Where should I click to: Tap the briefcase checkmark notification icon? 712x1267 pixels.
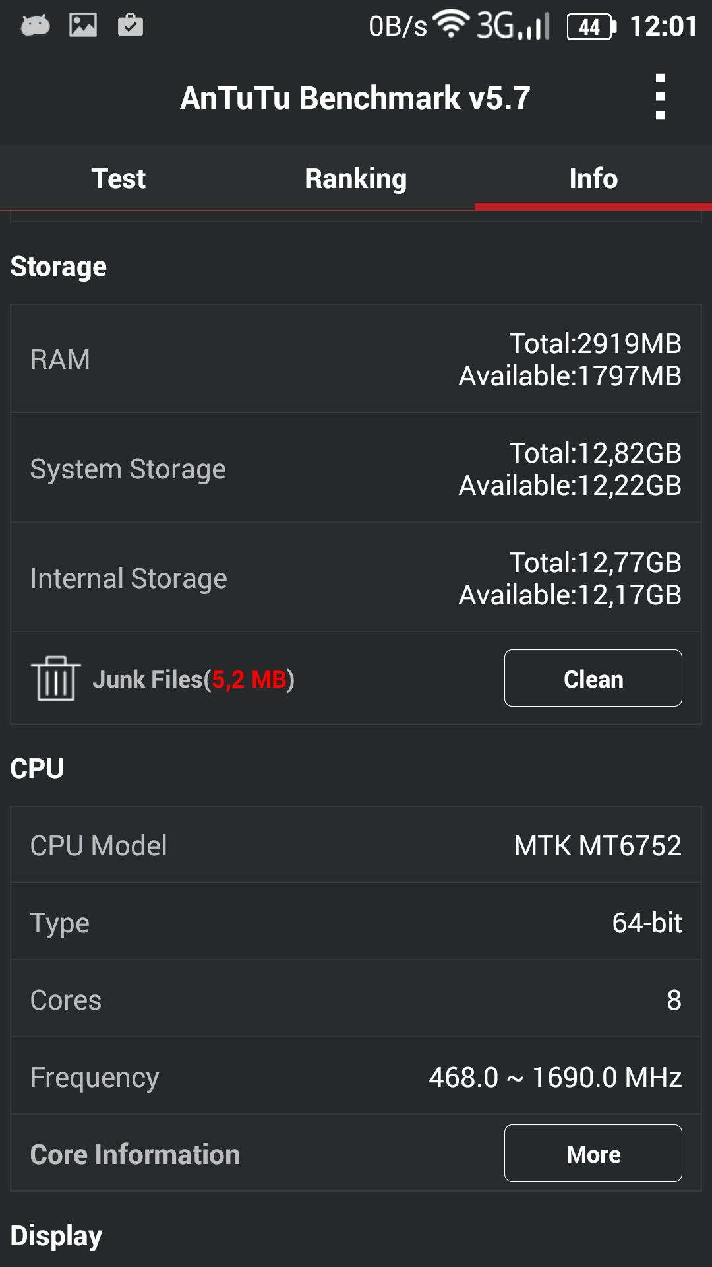coord(131,25)
